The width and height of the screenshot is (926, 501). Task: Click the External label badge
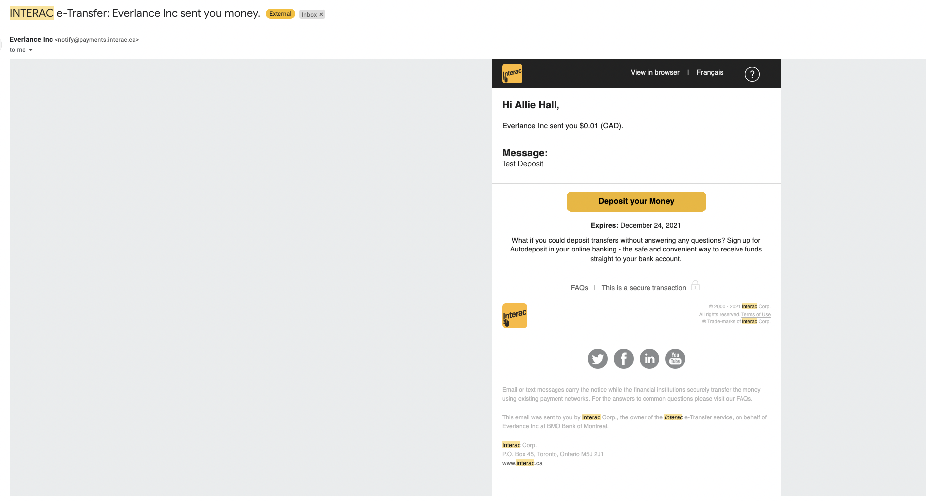point(280,14)
